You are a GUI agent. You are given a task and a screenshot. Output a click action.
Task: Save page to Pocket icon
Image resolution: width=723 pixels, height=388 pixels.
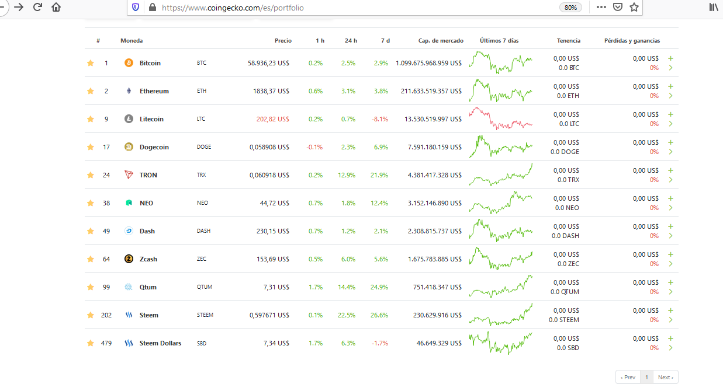(618, 8)
